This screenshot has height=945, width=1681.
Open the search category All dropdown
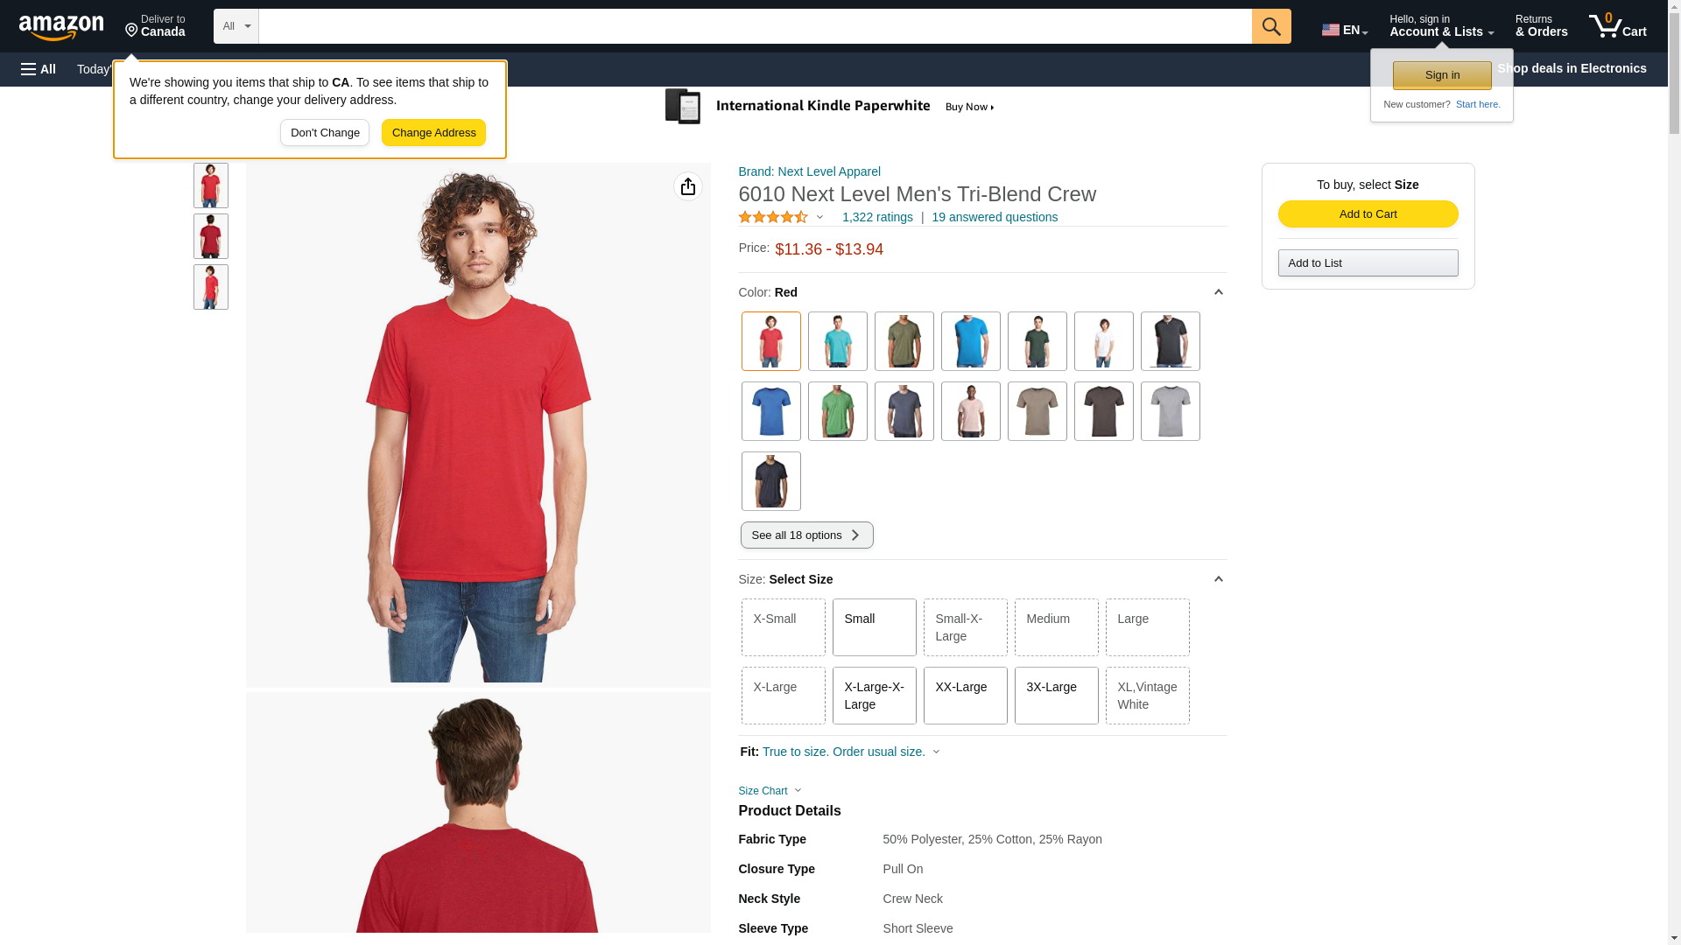click(236, 26)
